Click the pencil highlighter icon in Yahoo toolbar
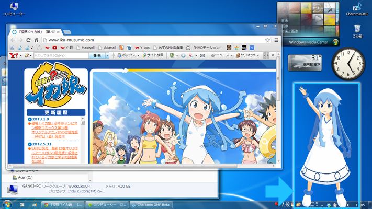The width and height of the screenshot is (372, 209). point(27,55)
